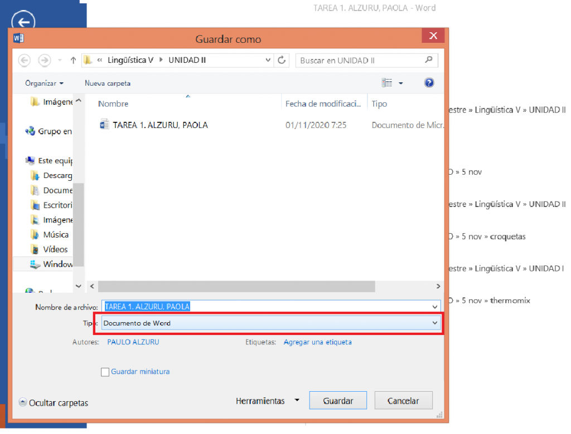
Task: Enable the Guardar miniatura checkbox
Action: (105, 372)
